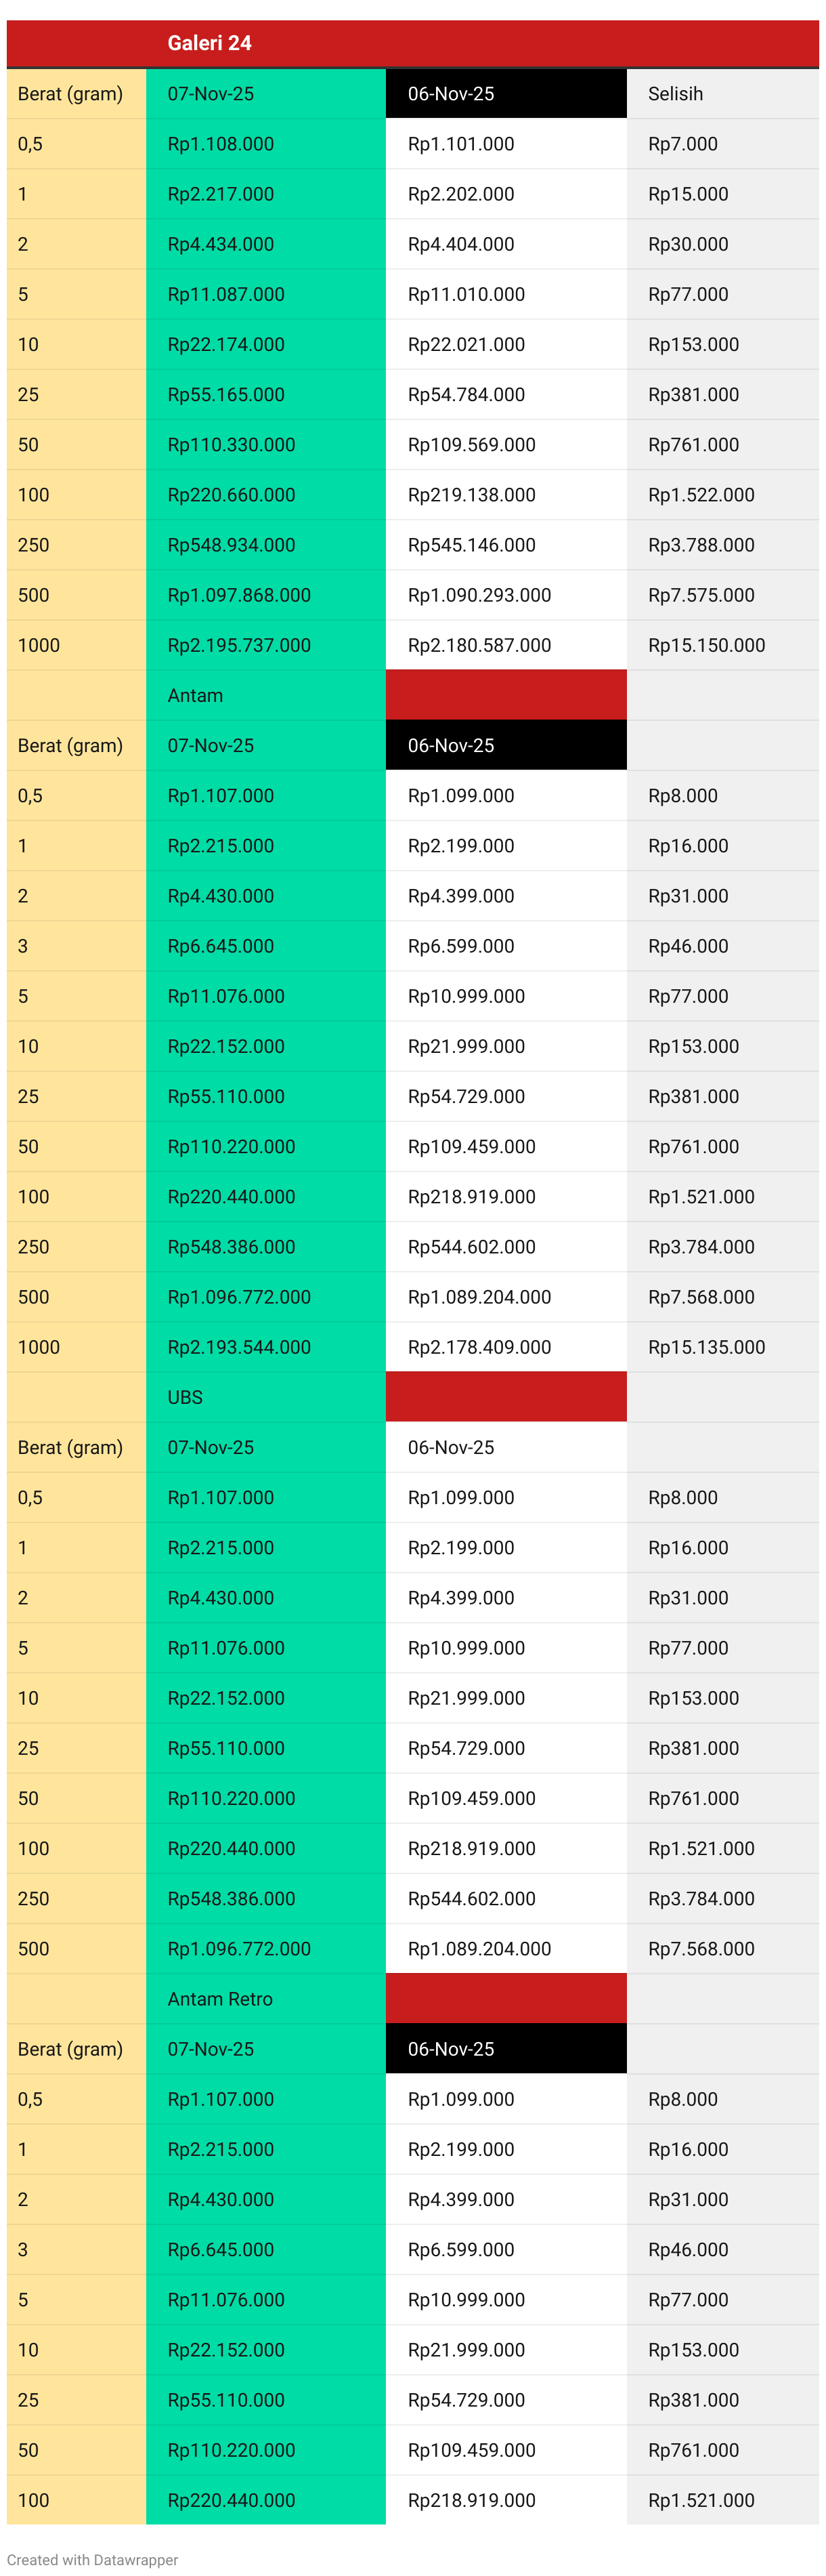This screenshot has width=826, height=2576.
Task: Select the Rp1.108.000 price cell
Action: (x=221, y=144)
